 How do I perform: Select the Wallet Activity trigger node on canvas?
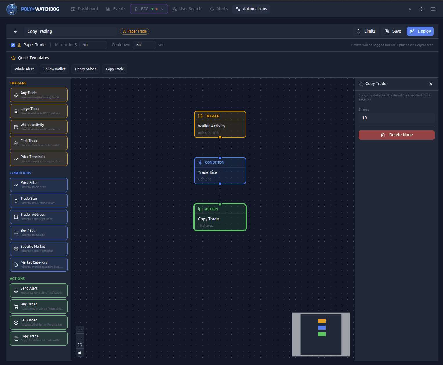click(x=220, y=124)
